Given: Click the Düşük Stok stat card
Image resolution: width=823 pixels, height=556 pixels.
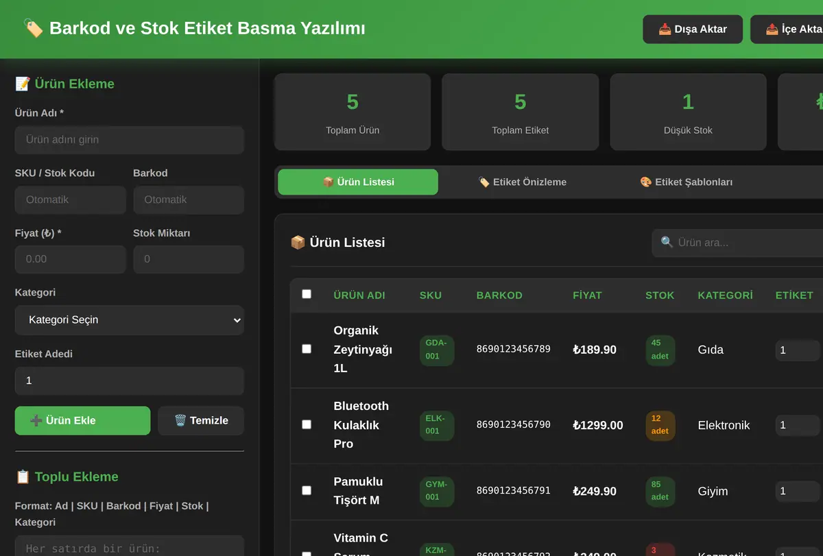Looking at the screenshot, I should [688, 112].
